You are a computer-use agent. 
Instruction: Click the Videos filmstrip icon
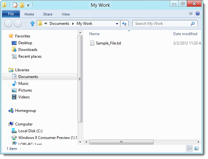tap(14, 97)
